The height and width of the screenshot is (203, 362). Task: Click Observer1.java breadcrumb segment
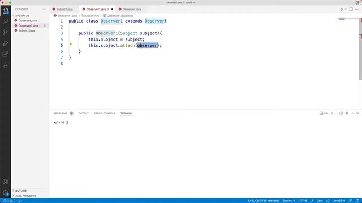pos(67,16)
